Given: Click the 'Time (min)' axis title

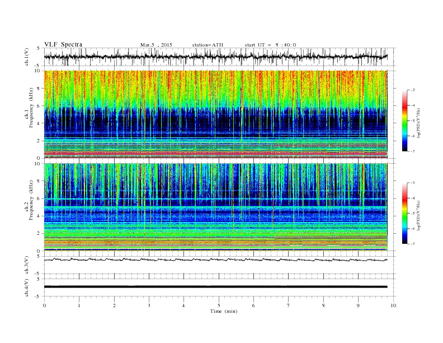Looking at the screenshot, I should click(224, 311).
